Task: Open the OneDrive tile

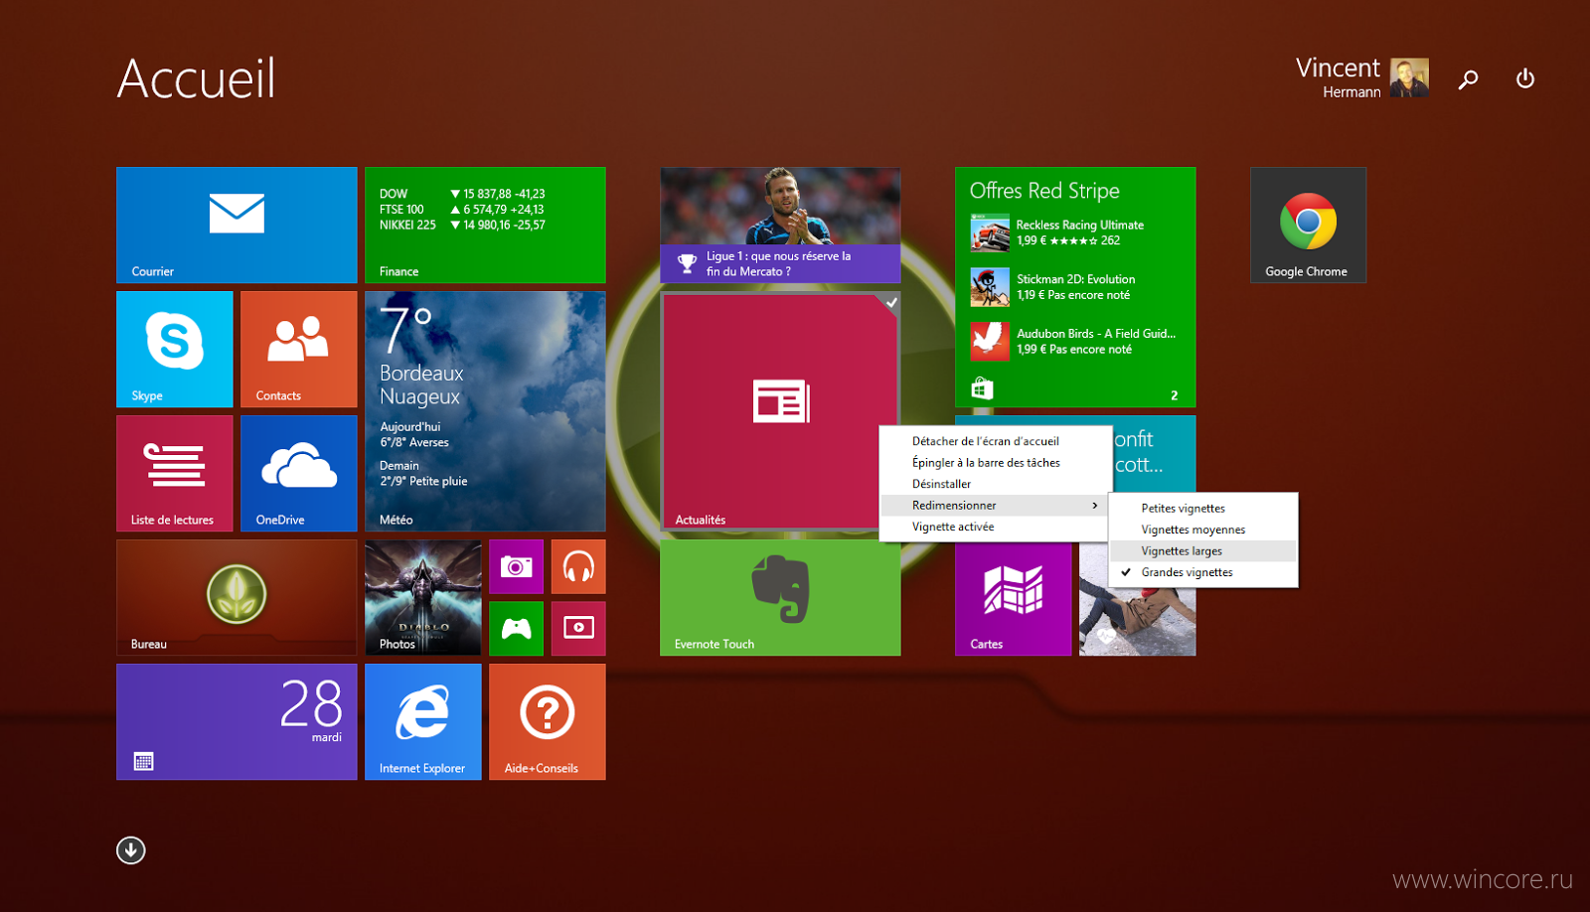Action: pyautogui.click(x=298, y=473)
